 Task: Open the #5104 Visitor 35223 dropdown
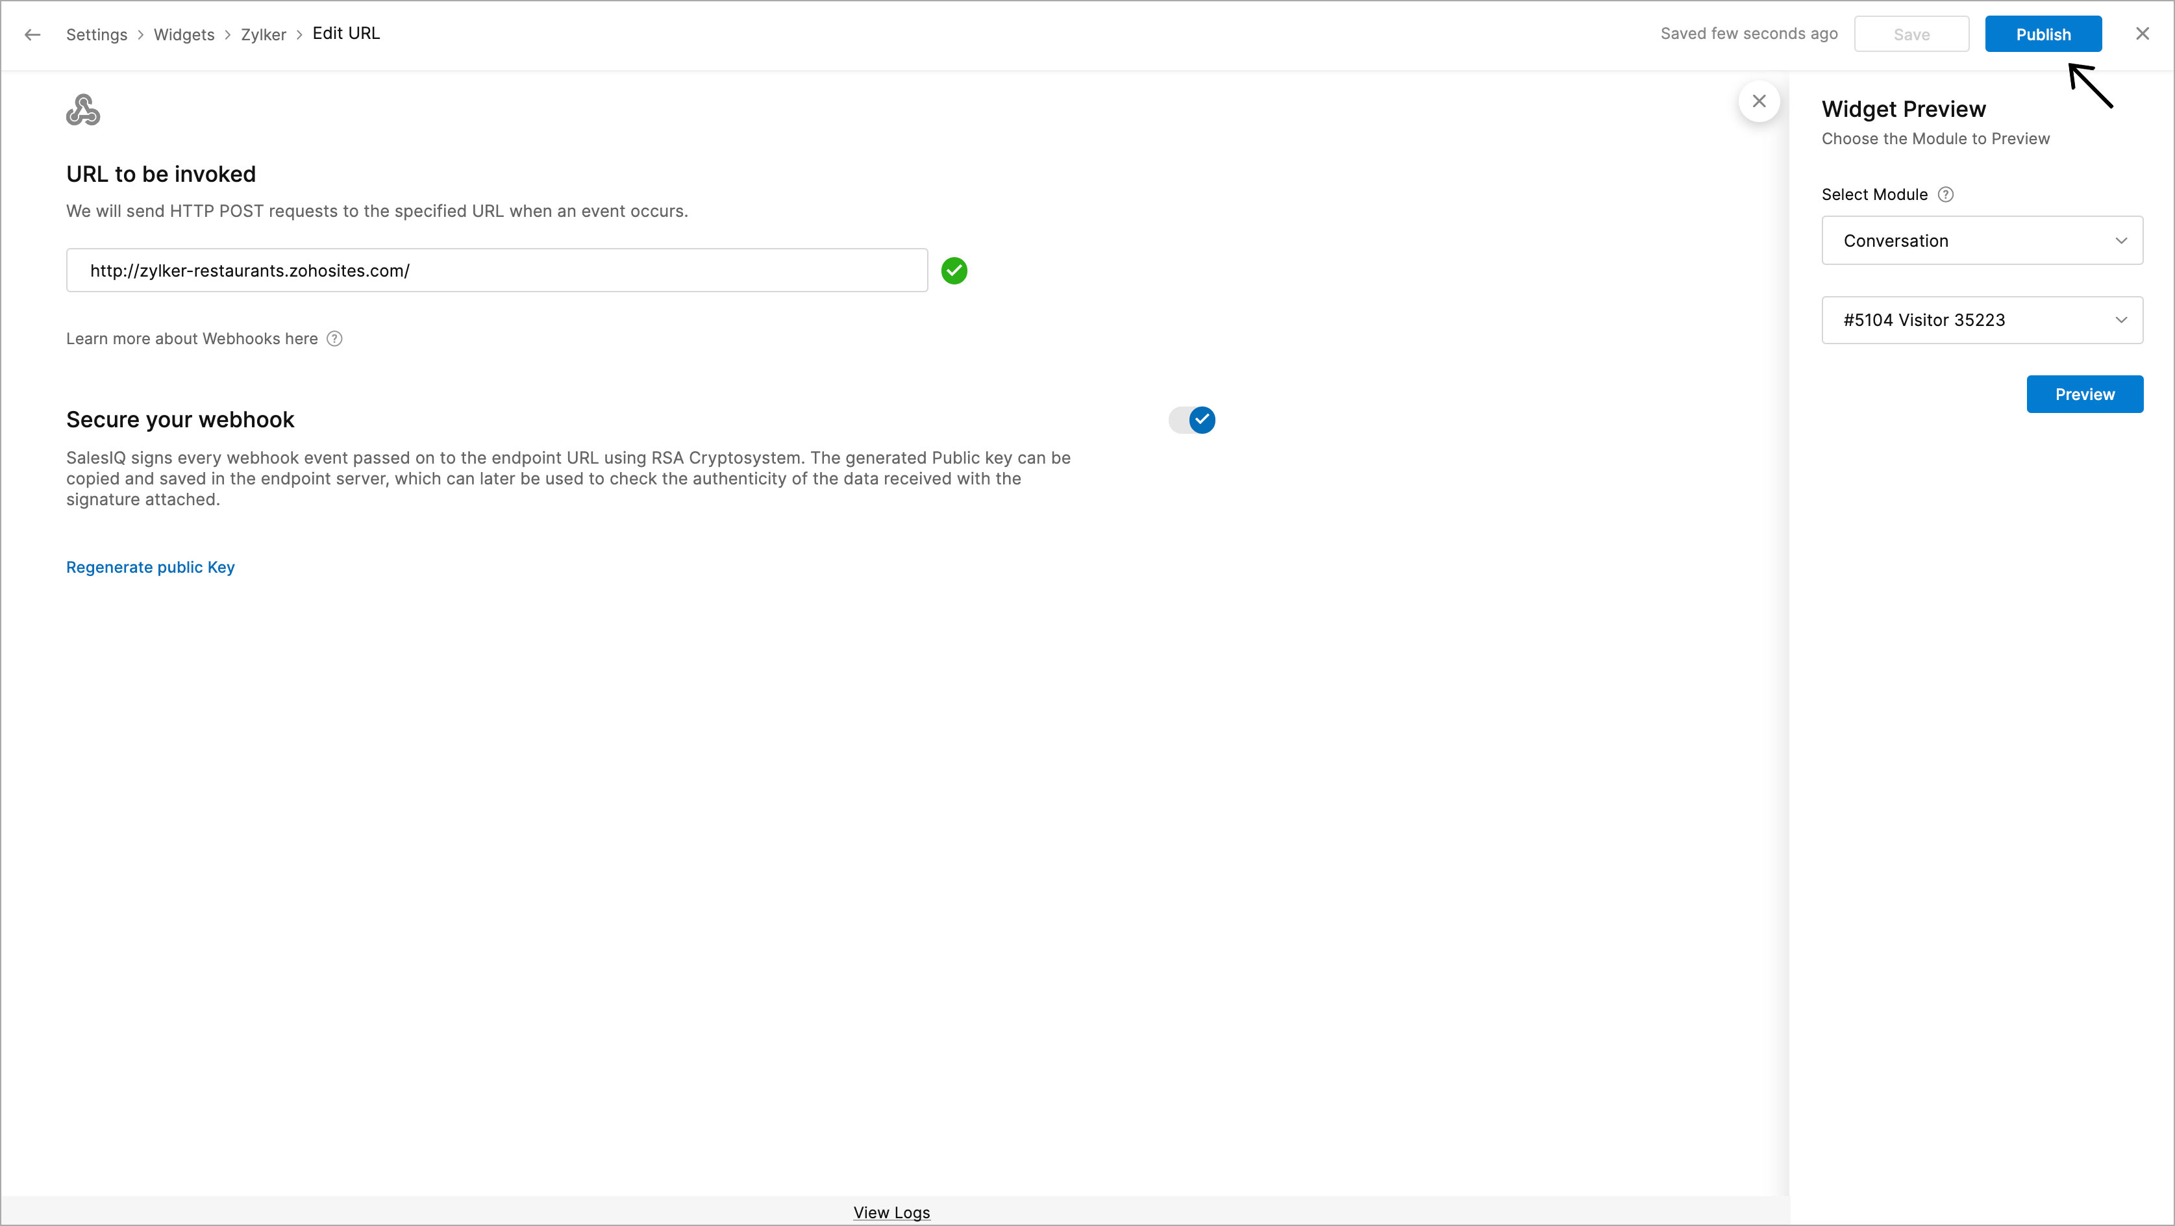tap(1982, 320)
